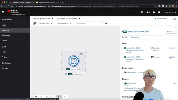Screen dimensions: 178x100
Task: Click the browser profile avatar
Action: (x=173, y=6)
